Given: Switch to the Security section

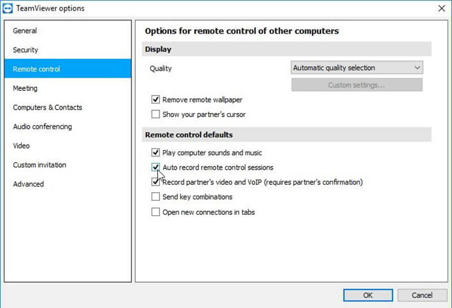Looking at the screenshot, I should click(25, 50).
